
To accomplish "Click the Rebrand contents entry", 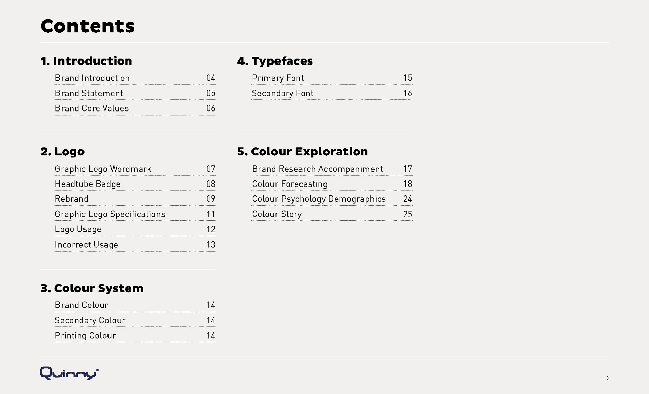I will click(x=72, y=199).
